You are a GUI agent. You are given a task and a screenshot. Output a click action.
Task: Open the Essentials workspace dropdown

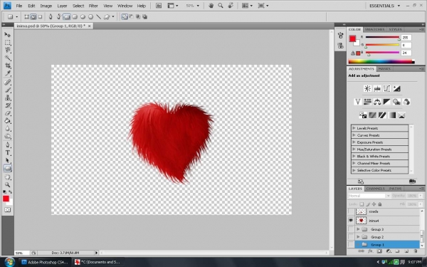[384, 6]
